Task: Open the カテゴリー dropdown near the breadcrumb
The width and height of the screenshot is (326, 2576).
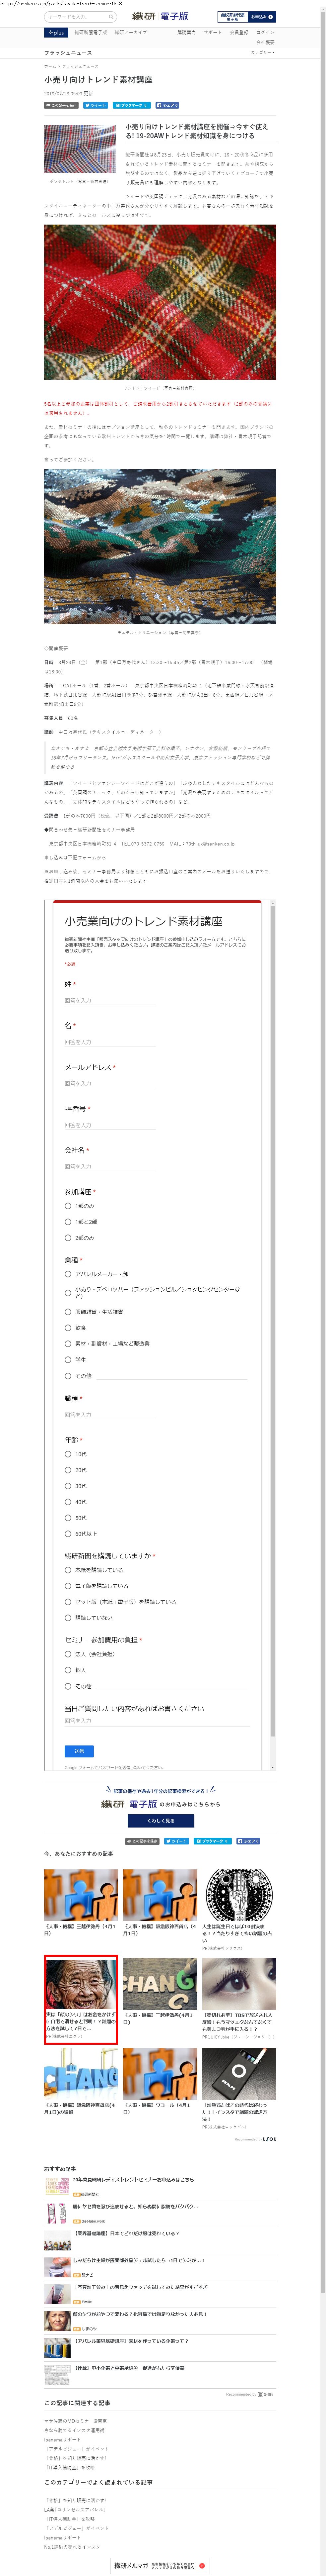Action: click(x=262, y=52)
